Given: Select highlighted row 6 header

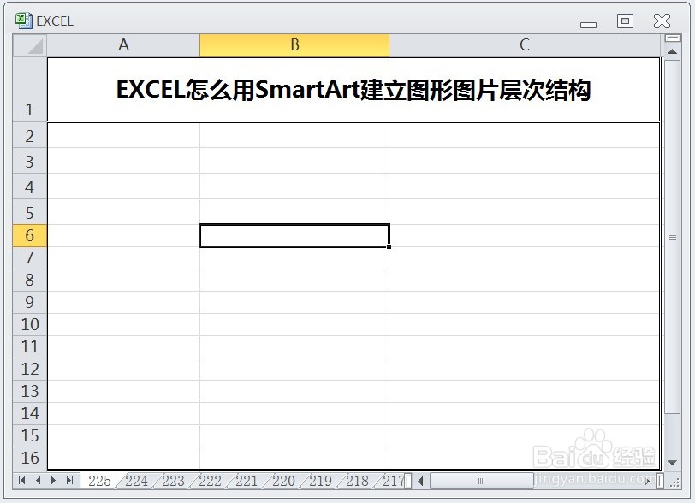Looking at the screenshot, I should click(30, 236).
